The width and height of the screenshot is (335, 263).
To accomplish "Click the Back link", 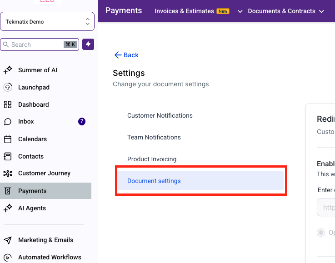I will pyautogui.click(x=126, y=55).
